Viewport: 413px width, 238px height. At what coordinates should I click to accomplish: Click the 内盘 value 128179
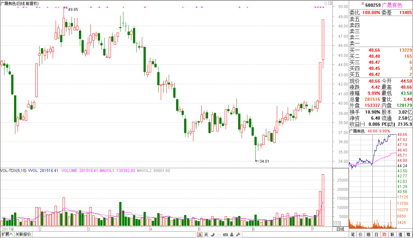pyautogui.click(x=404, y=105)
